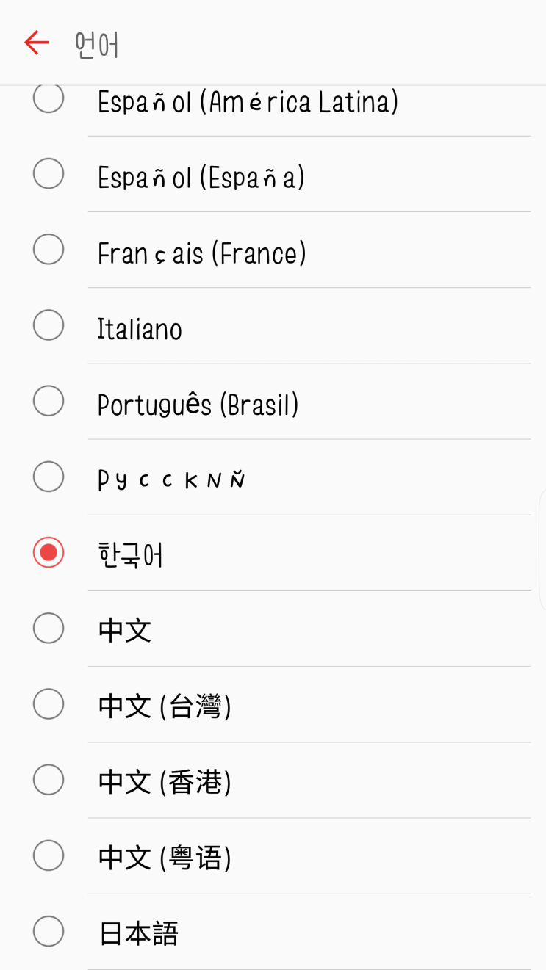Select the 中文 (香港) radio button
The height and width of the screenshot is (970, 546).
click(x=49, y=779)
